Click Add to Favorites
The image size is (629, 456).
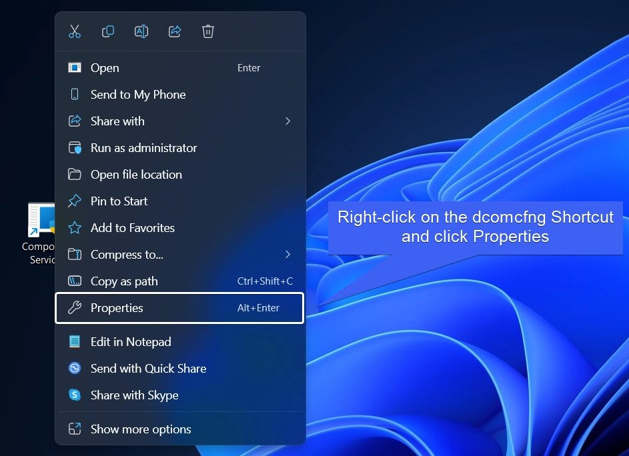click(x=180, y=228)
